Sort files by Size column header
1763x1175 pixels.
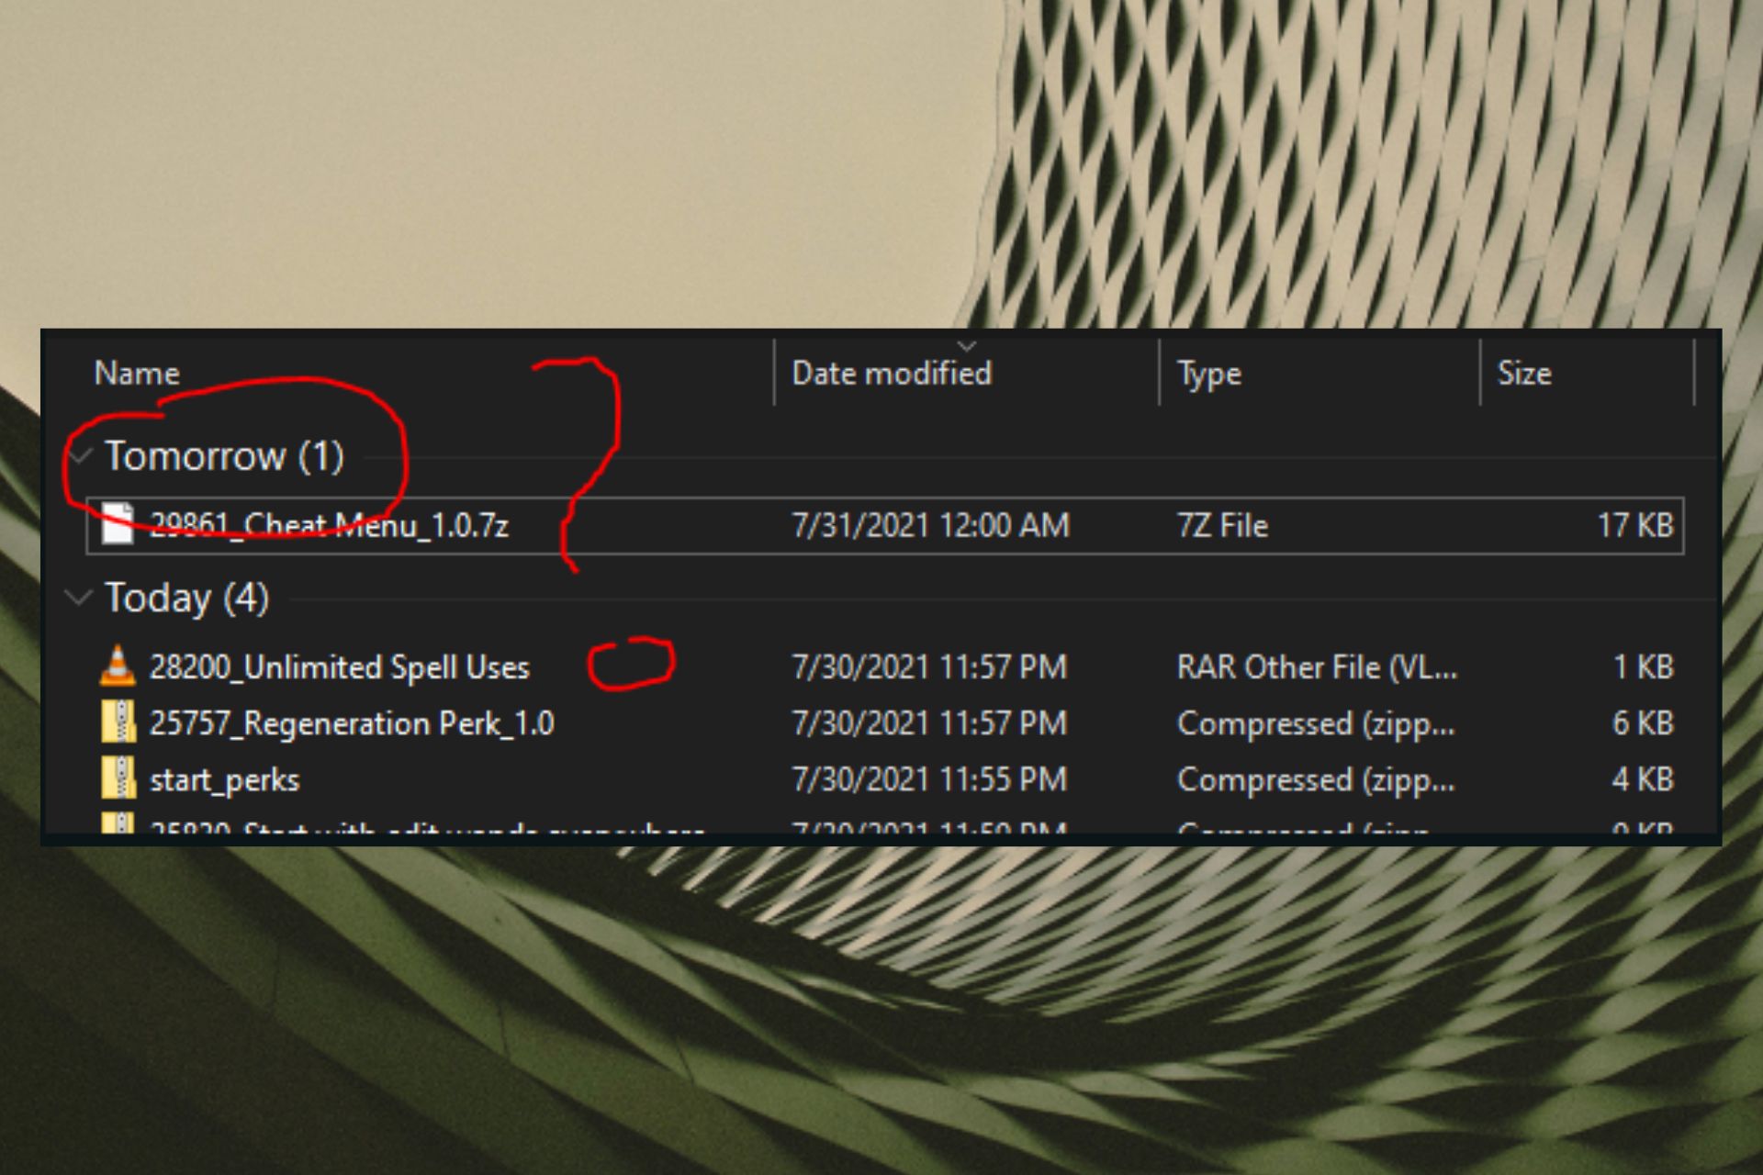[x=1524, y=373]
